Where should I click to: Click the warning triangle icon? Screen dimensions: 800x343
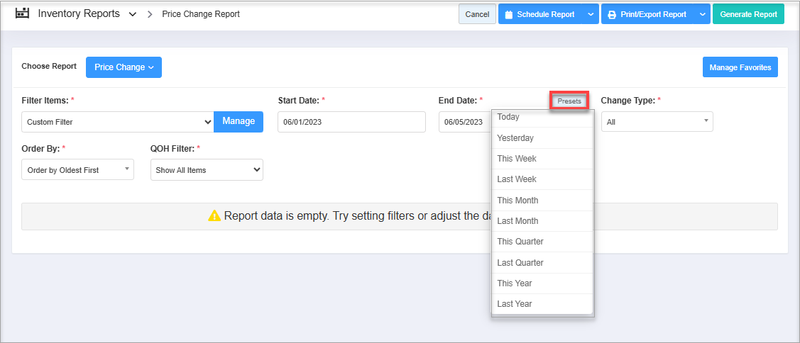(214, 216)
